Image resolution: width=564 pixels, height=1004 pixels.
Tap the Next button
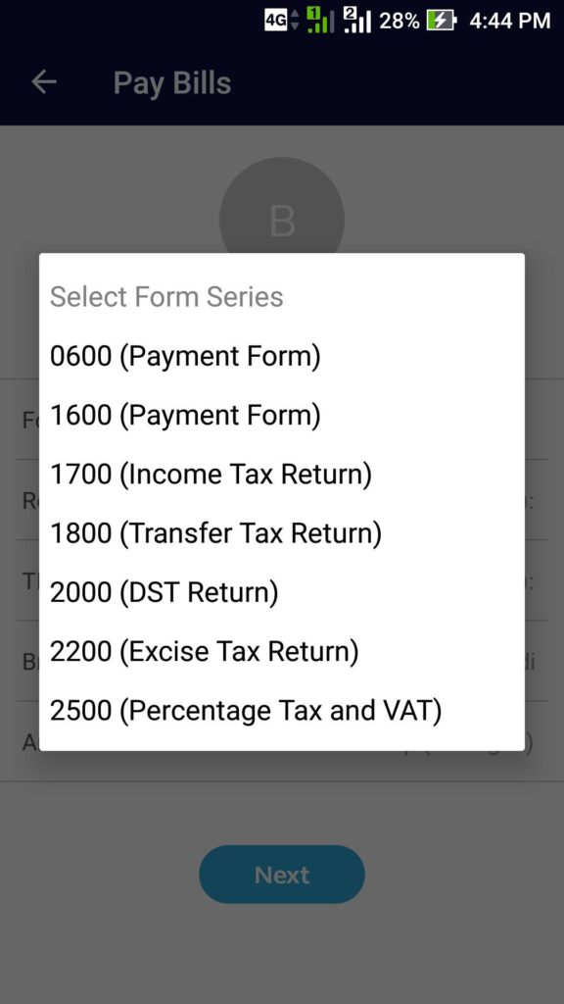click(x=282, y=874)
